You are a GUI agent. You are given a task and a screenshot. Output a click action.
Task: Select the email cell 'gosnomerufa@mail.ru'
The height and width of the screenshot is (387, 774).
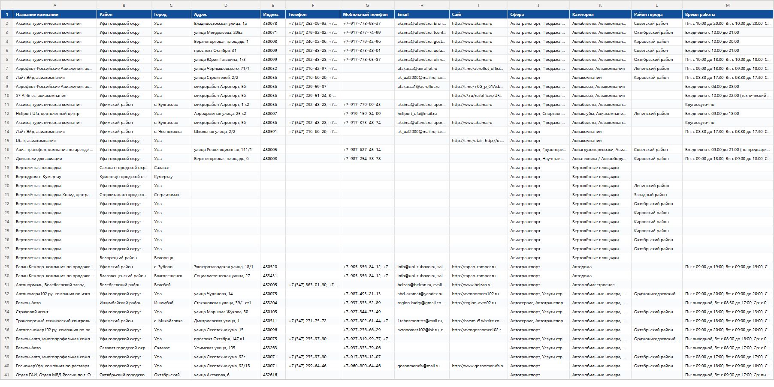tap(422, 366)
